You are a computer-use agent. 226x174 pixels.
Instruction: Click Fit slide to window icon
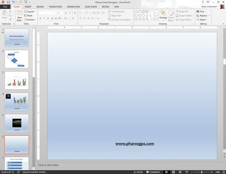tap(223, 172)
